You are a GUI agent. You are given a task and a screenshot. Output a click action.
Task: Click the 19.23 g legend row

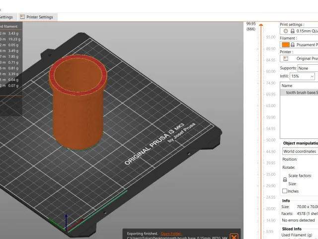point(10,39)
